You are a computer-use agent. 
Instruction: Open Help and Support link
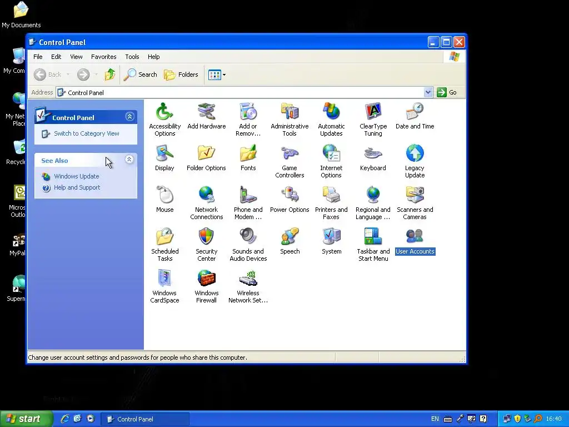pos(77,188)
